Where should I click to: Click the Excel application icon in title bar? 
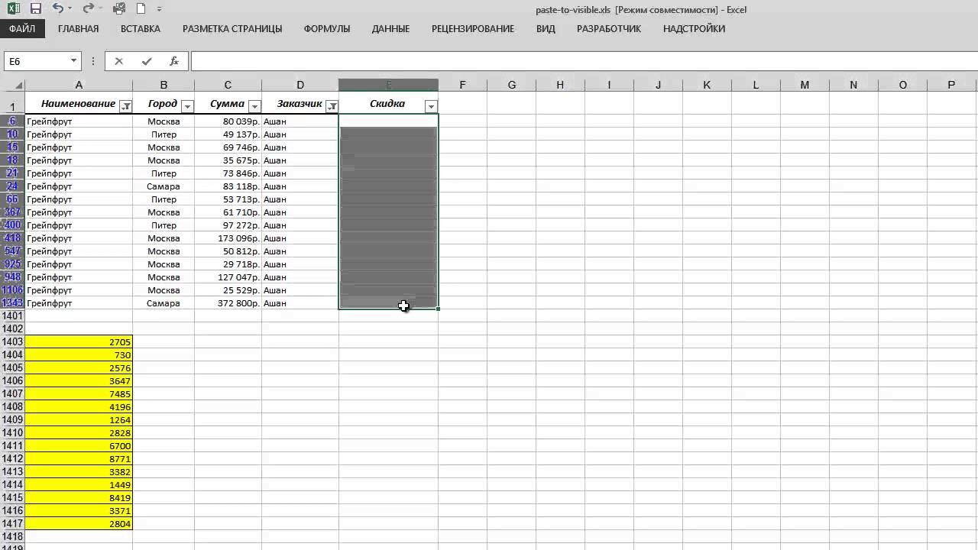[x=15, y=9]
